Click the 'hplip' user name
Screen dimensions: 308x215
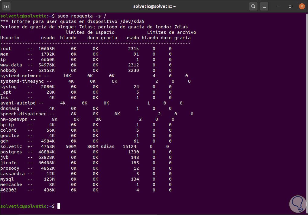tap(7, 125)
